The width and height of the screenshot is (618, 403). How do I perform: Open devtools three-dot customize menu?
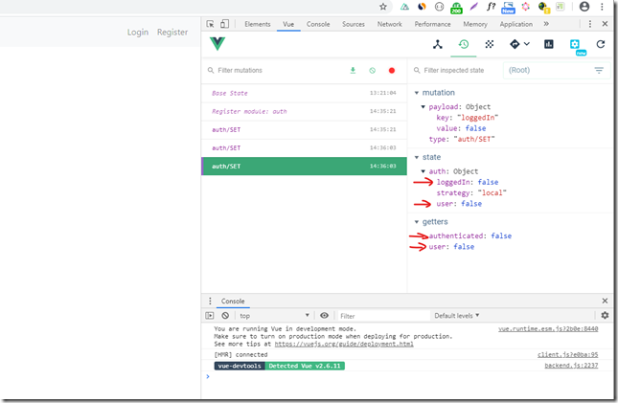coord(589,24)
